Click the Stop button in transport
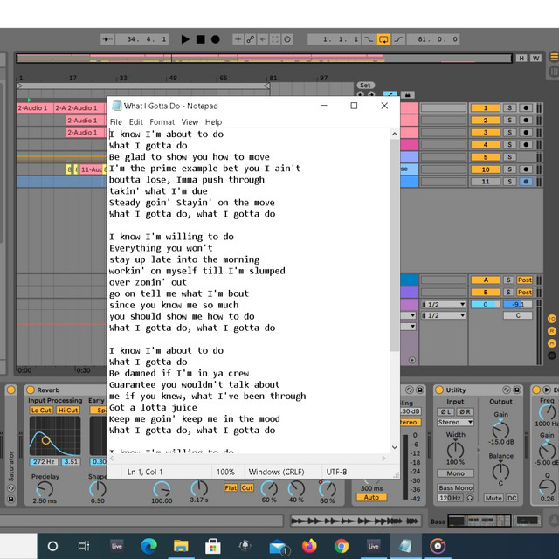Screen dimensions: 559x559 pyautogui.click(x=200, y=39)
